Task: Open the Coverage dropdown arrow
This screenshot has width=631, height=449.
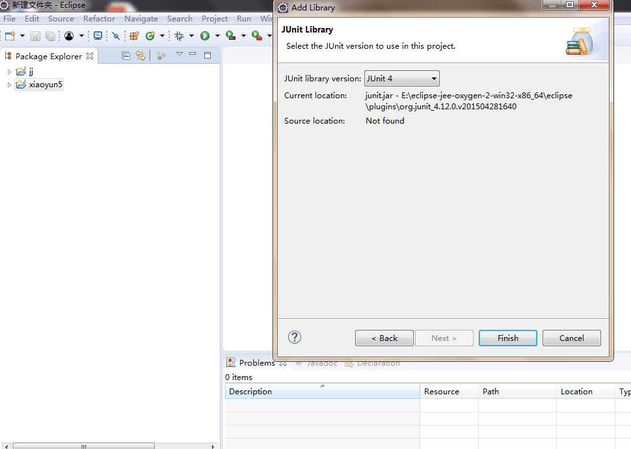Action: point(243,36)
